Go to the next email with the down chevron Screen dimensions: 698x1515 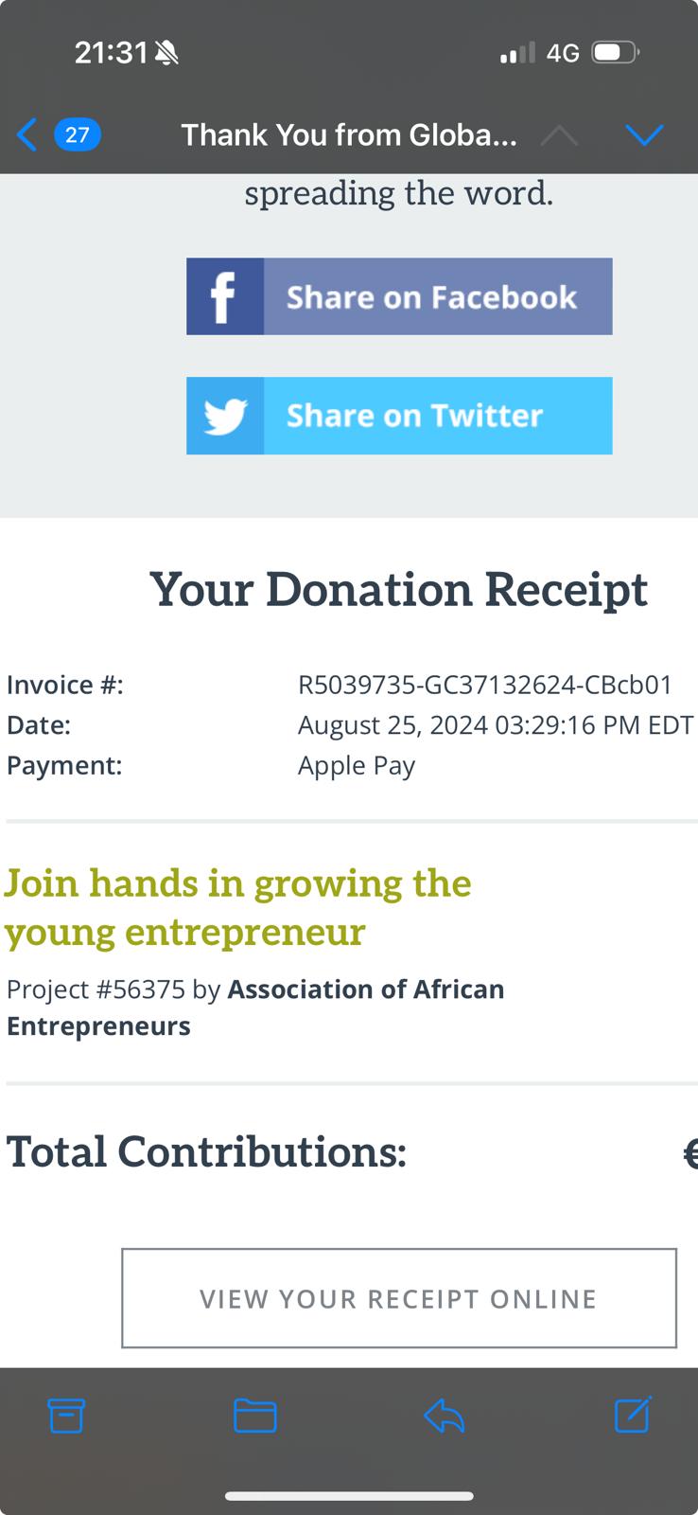645,134
